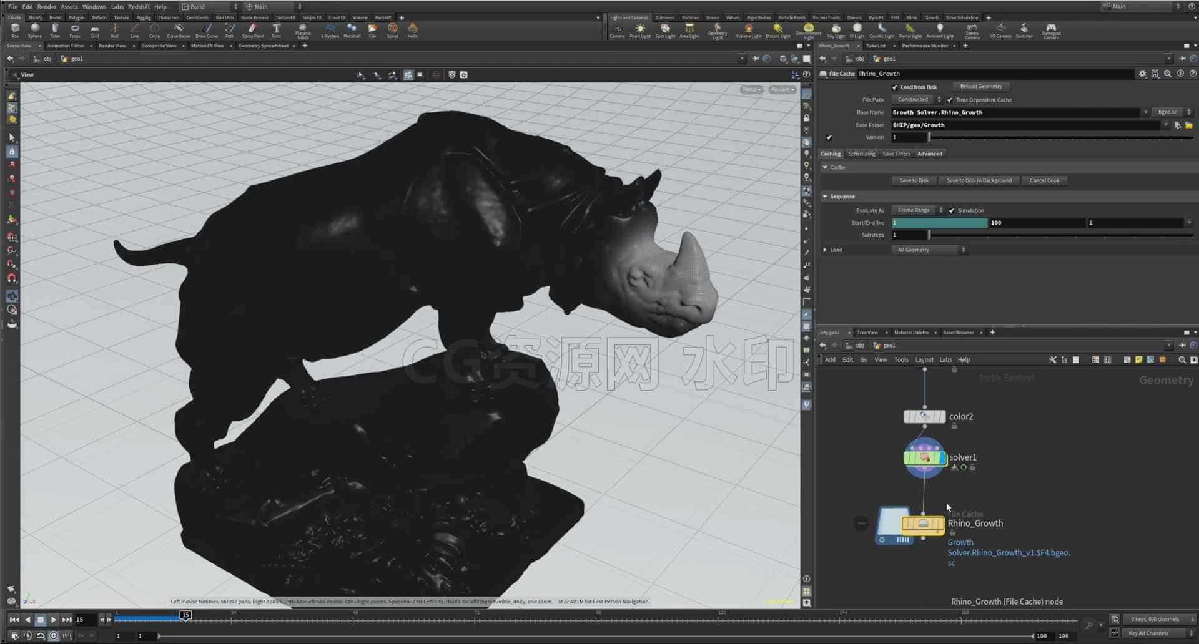Image resolution: width=1199 pixels, height=644 pixels.
Task: Open the Base Folder file chooser icon
Action: [1189, 125]
